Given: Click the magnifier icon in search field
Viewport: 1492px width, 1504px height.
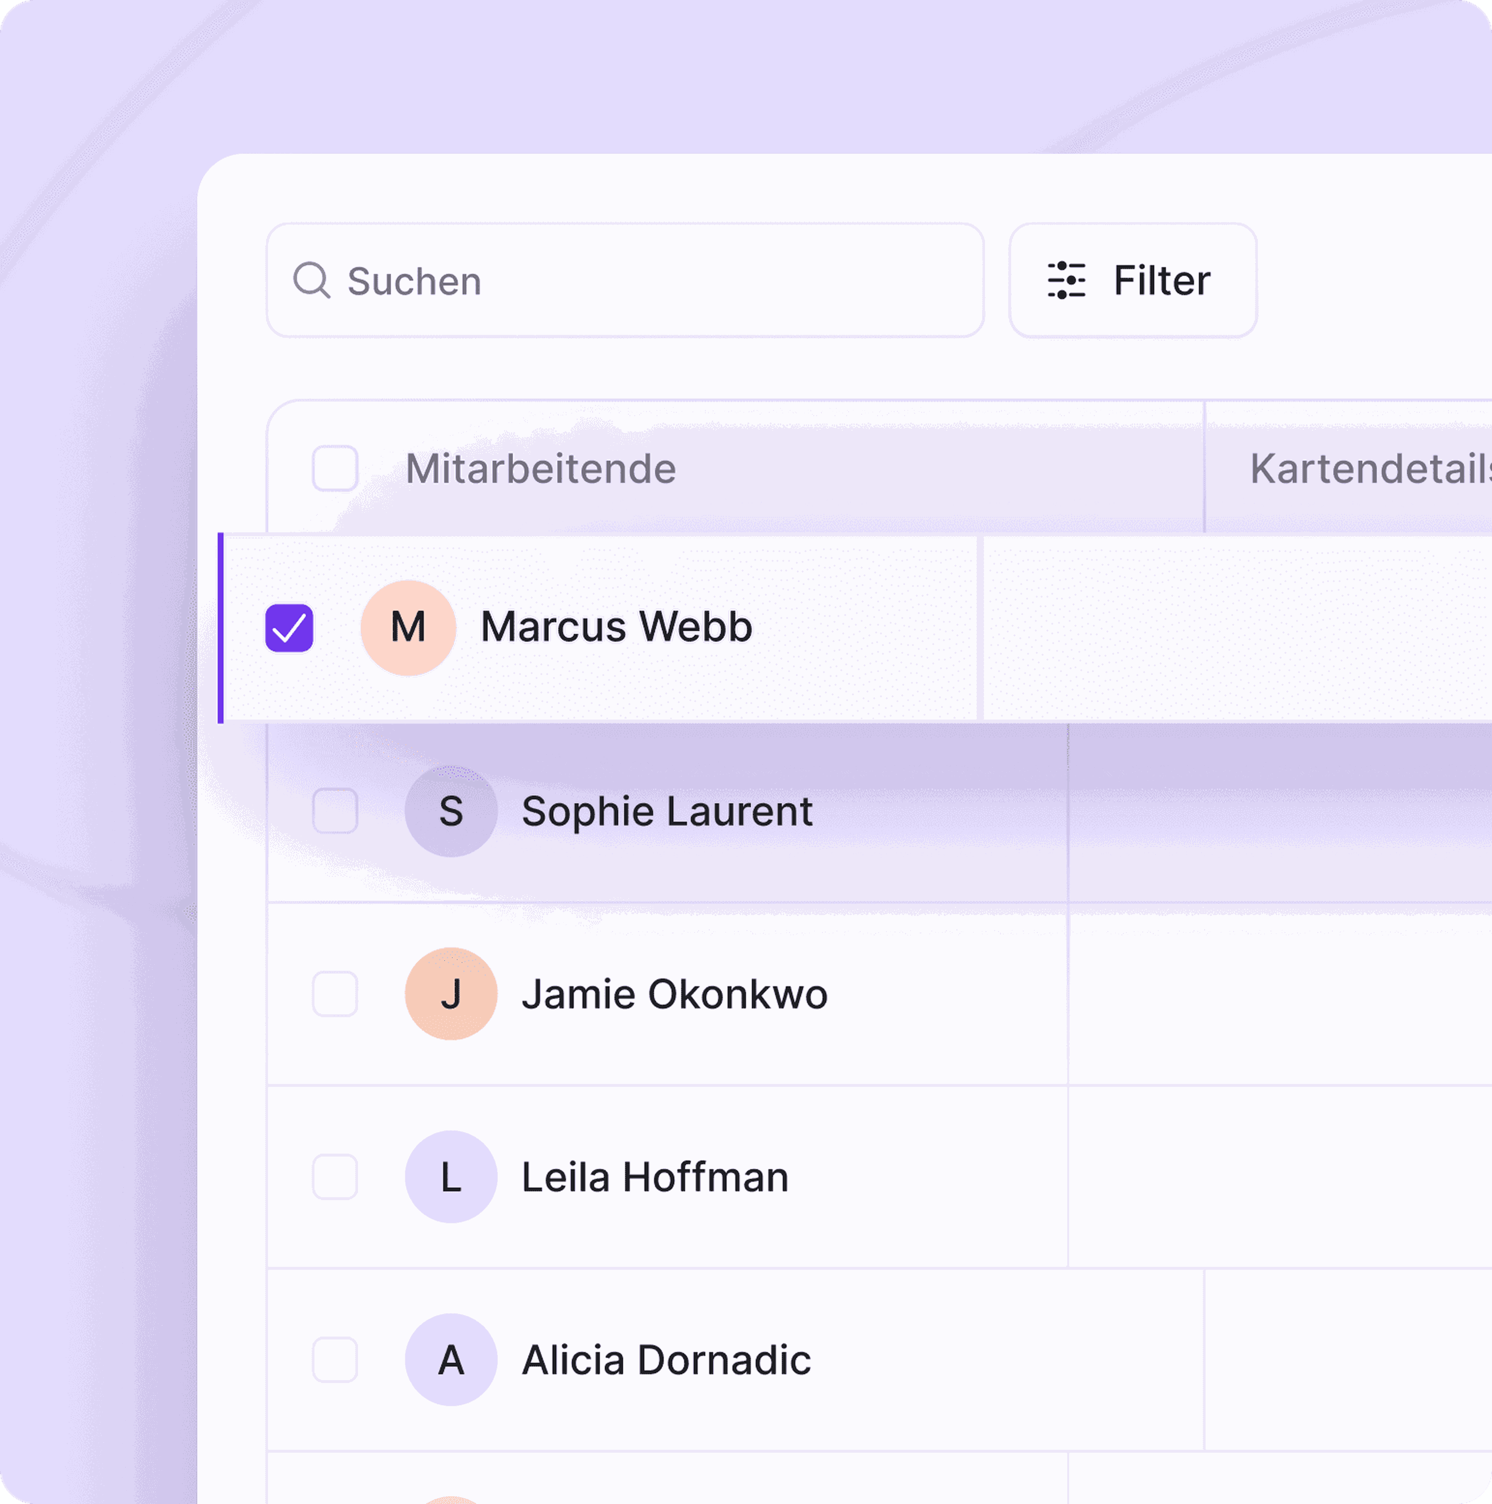Looking at the screenshot, I should (x=312, y=280).
